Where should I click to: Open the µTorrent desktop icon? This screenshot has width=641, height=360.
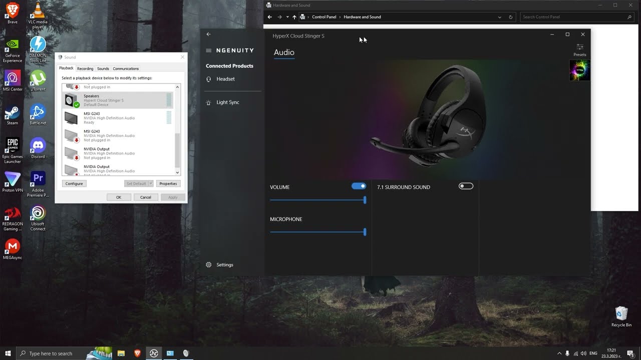click(x=38, y=81)
